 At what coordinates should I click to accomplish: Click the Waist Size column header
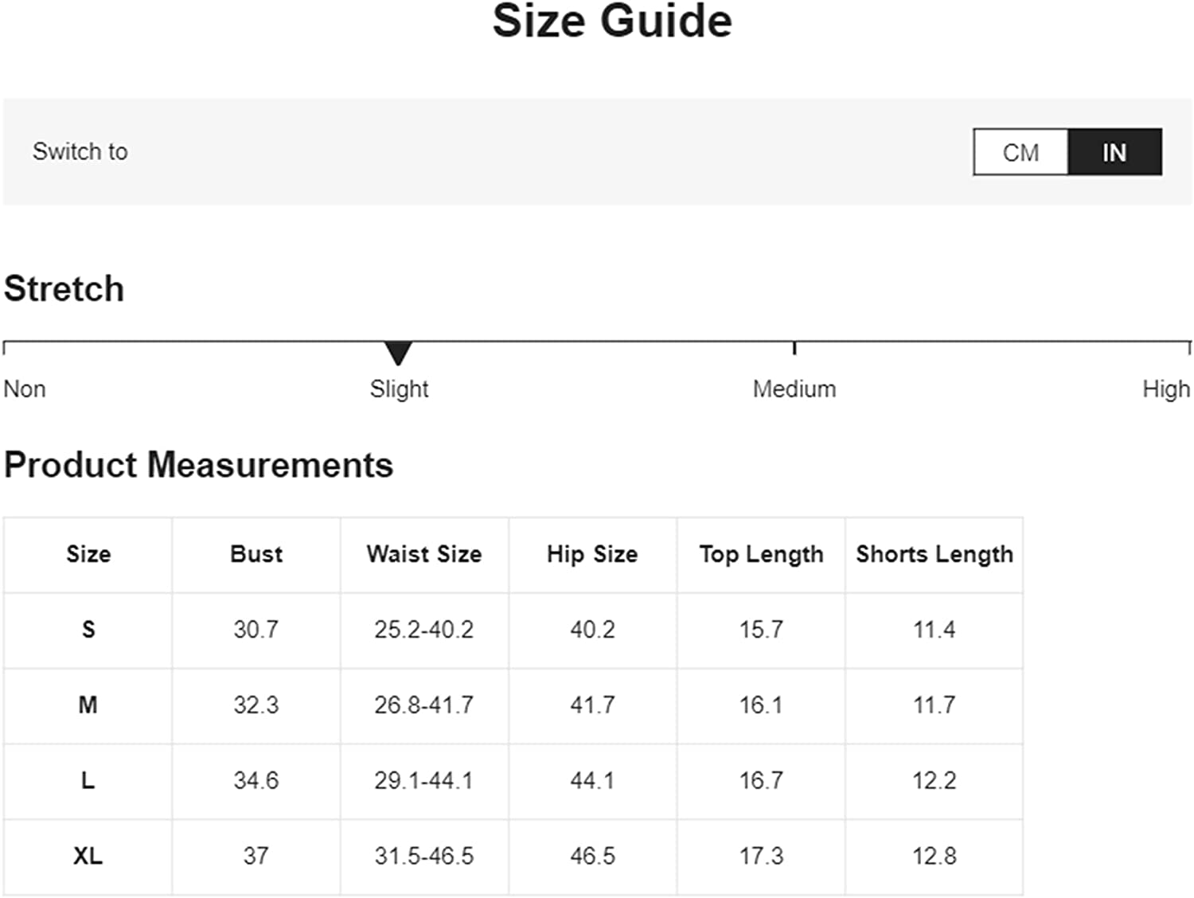coord(424,554)
